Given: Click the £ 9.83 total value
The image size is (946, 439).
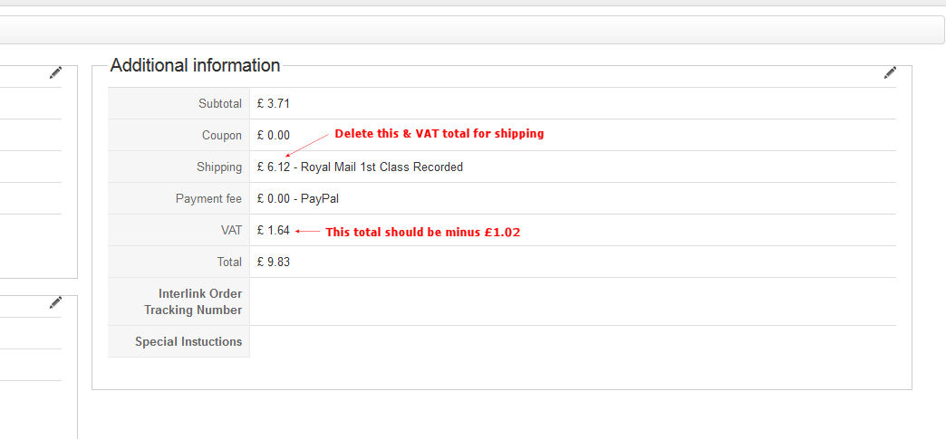Looking at the screenshot, I should [x=274, y=262].
